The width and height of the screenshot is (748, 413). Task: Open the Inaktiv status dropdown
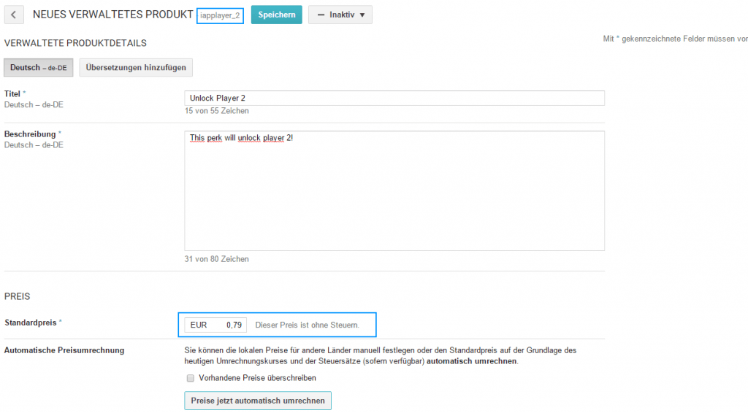point(340,15)
